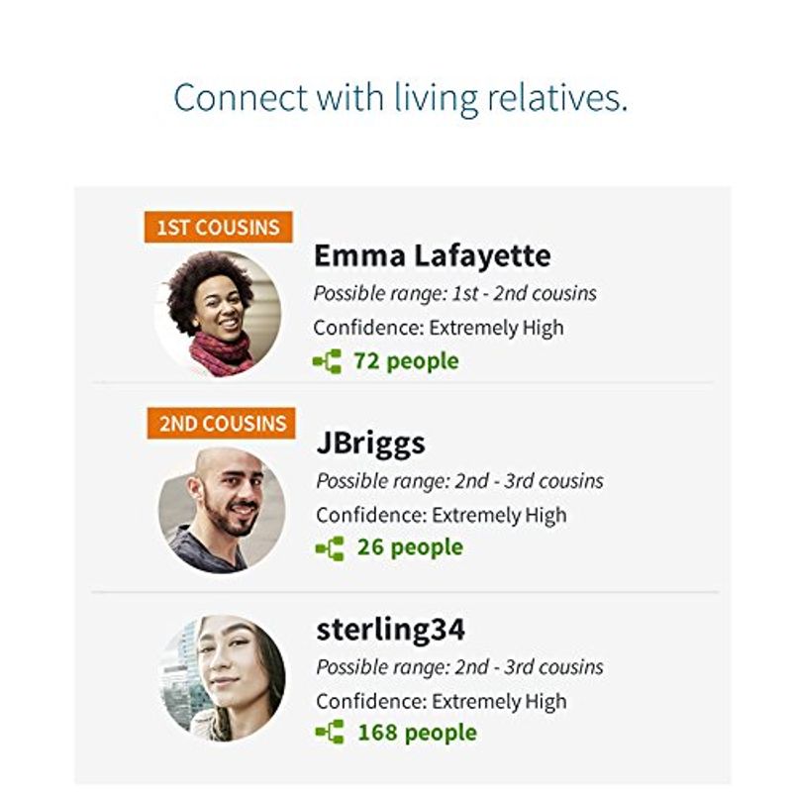Open the JBriggs match name
The image size is (792, 792).
[370, 444]
